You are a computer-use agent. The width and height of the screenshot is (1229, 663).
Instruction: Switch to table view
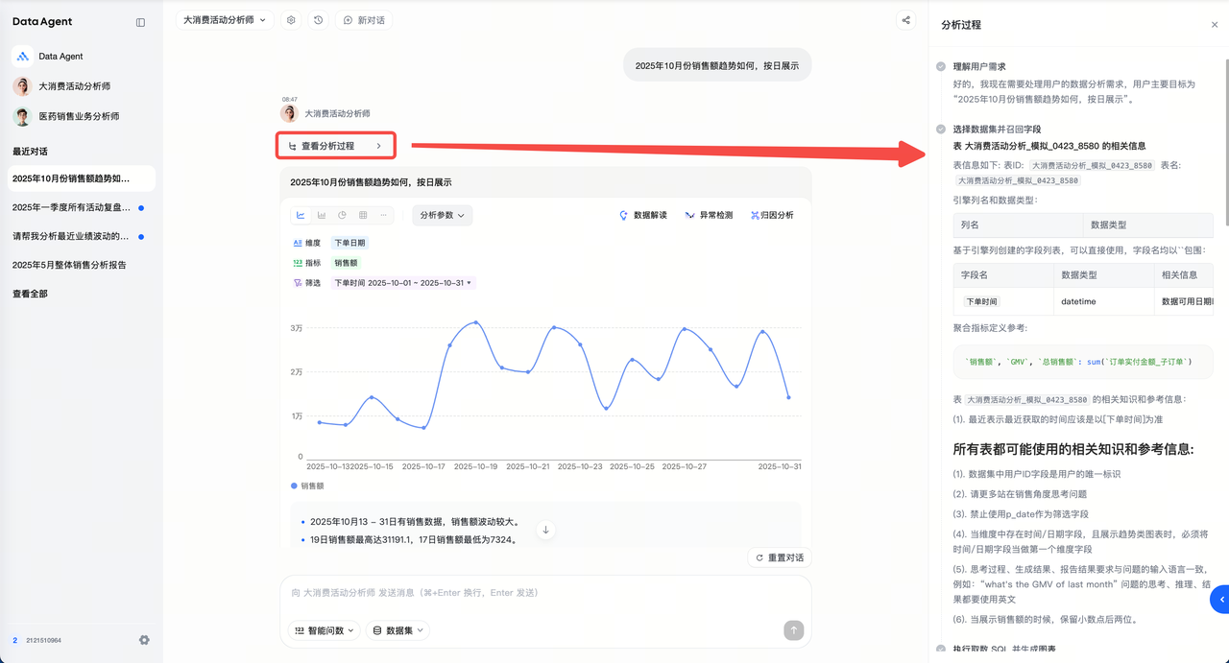pyautogui.click(x=363, y=215)
